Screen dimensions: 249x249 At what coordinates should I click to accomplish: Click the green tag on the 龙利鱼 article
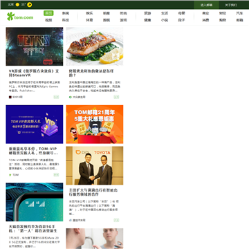coord(116,97)
